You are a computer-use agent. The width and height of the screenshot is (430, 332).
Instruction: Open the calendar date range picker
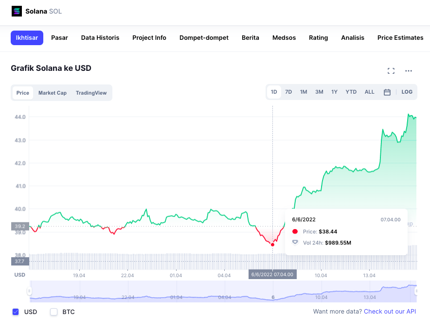(x=387, y=92)
